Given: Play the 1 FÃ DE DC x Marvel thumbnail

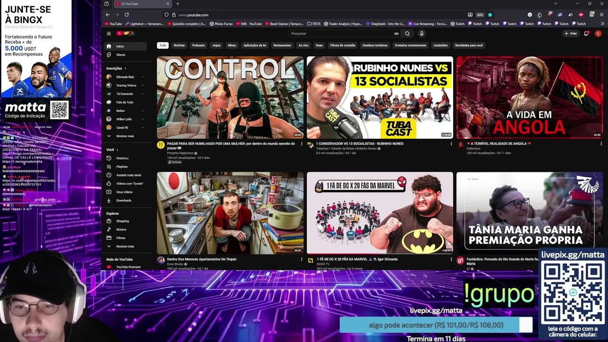Looking at the screenshot, I should 380,213.
